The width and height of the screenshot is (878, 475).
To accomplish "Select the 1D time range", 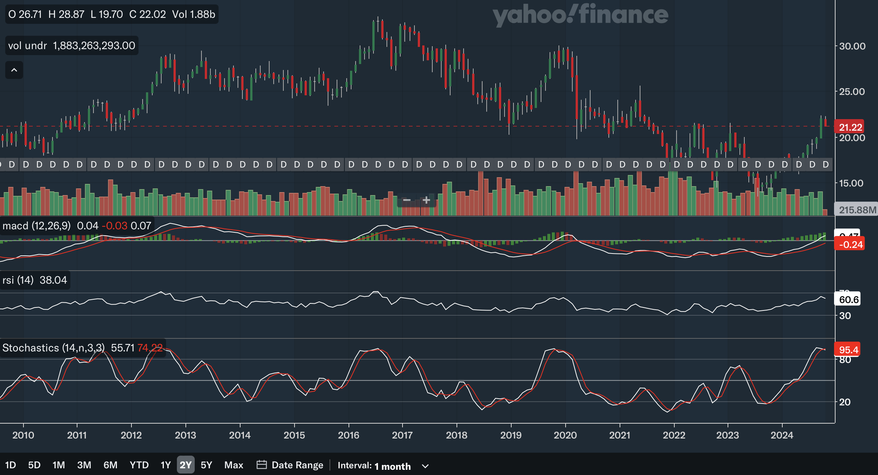I will tap(10, 465).
